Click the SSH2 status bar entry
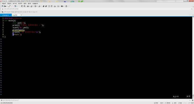The height and width of the screenshot is (104, 194). tap(156, 103)
